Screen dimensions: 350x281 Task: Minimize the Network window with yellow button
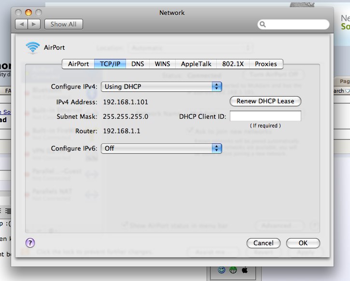tap(28, 13)
